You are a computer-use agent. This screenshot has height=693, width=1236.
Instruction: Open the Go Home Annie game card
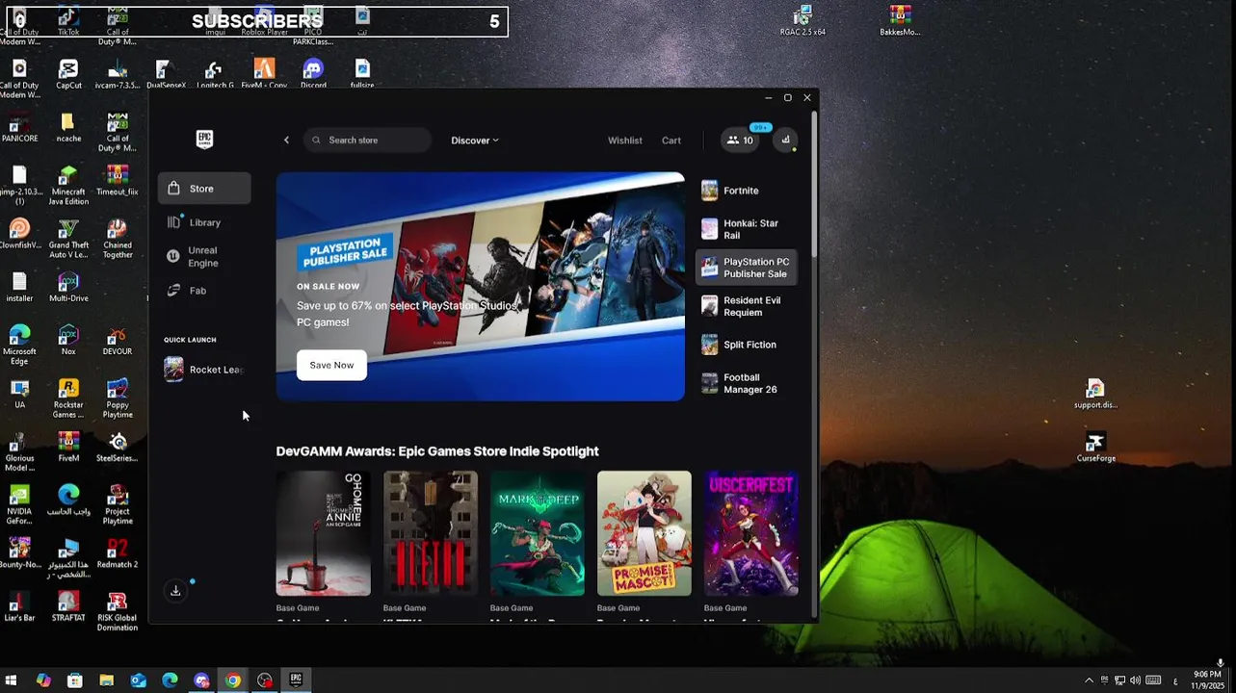[323, 533]
